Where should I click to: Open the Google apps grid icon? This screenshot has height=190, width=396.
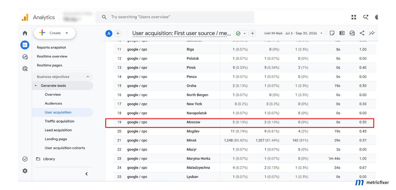tap(354, 17)
